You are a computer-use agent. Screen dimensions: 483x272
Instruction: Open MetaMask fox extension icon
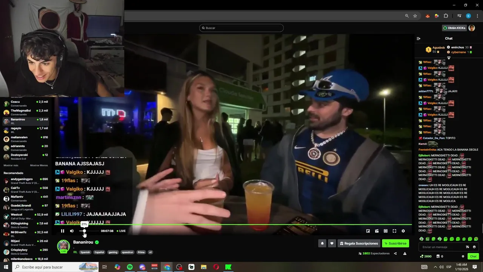coord(428,16)
